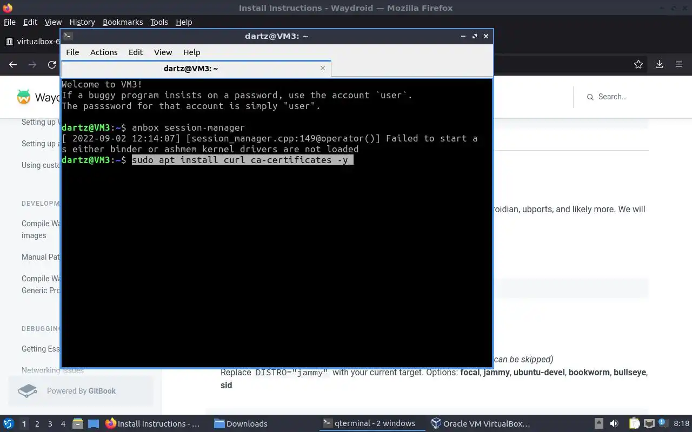Activate the Oracle VM VirtualBox taskbar entry
Screen dimensions: 692x432
click(x=481, y=423)
